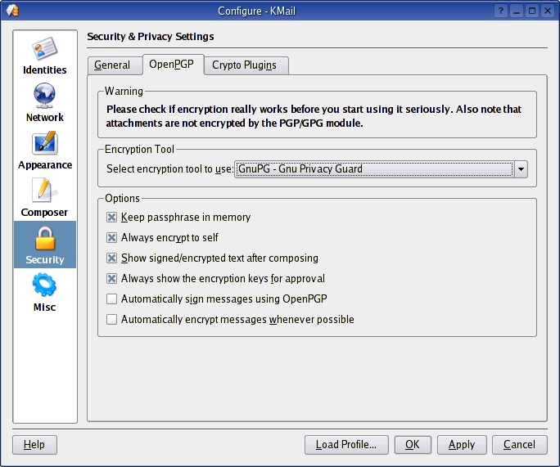
Task: Click the title bar question mark help icon
Action: pos(500,11)
